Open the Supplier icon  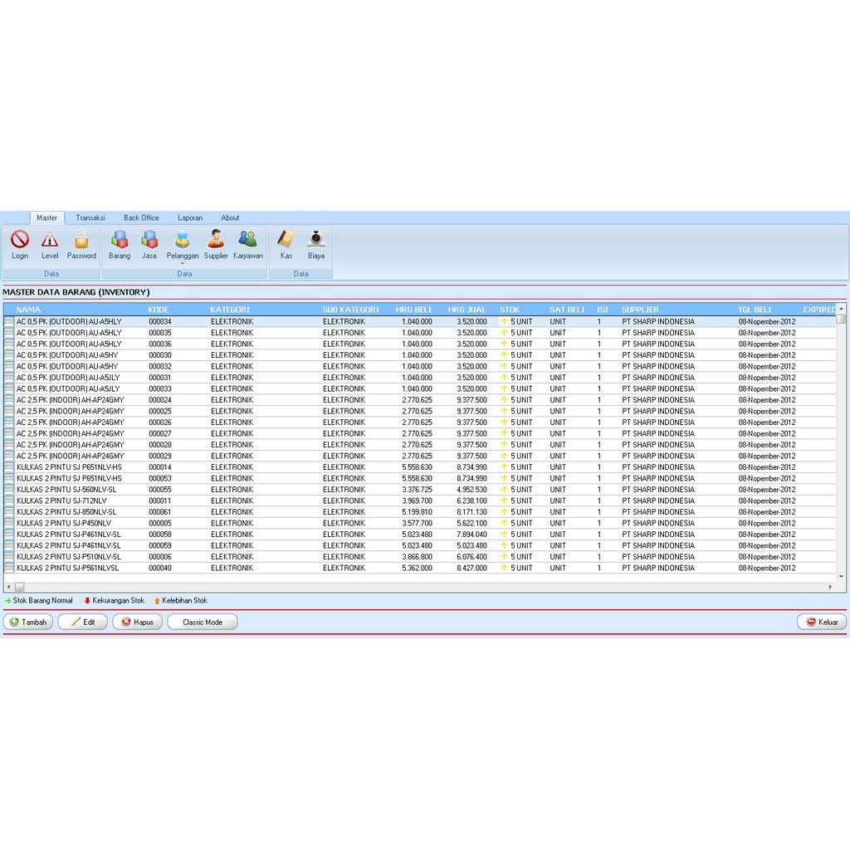216,241
